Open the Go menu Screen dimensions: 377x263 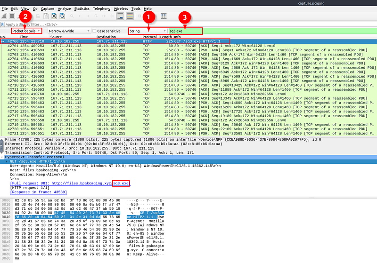click(35, 8)
